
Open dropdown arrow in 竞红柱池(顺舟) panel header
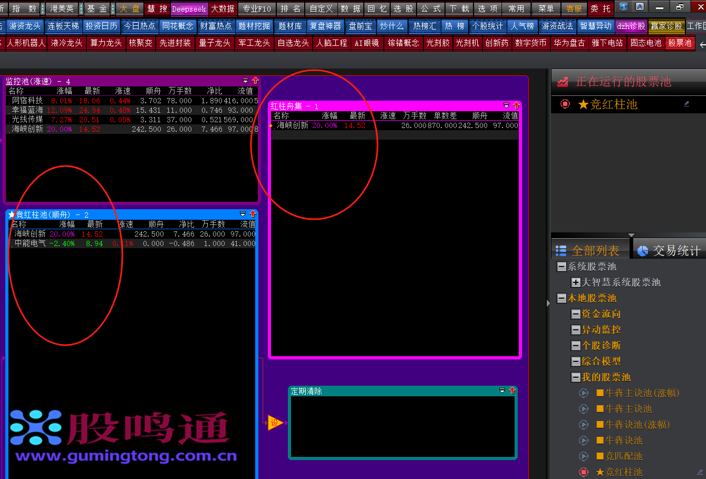[x=243, y=214]
